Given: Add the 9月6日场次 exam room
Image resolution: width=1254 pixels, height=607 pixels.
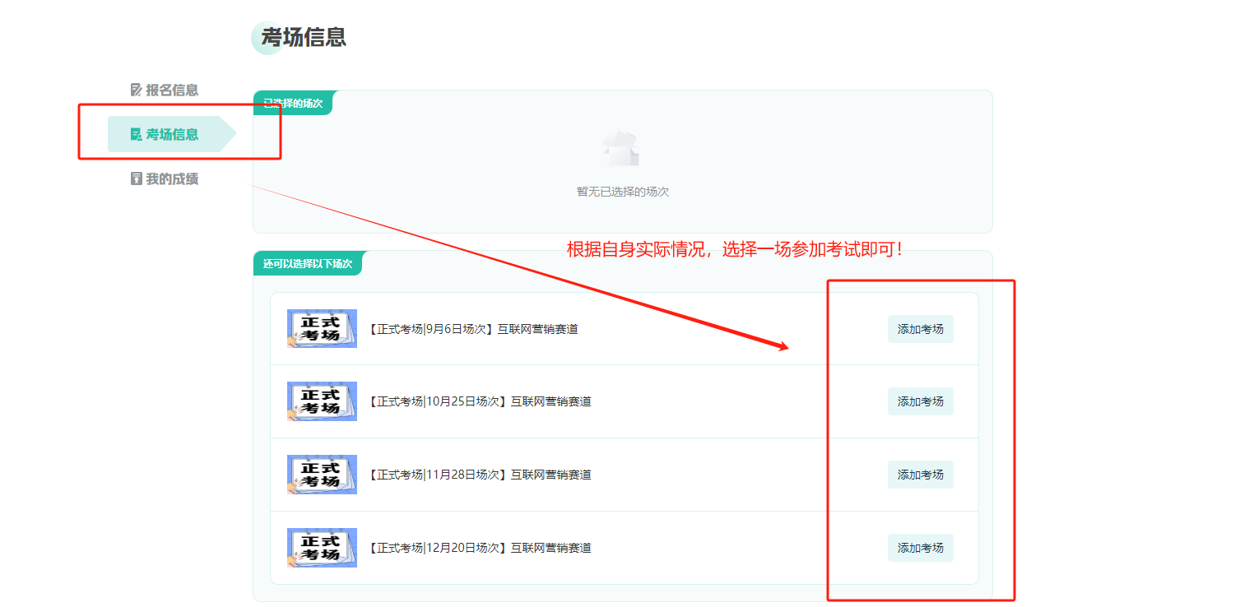Looking at the screenshot, I should tap(920, 329).
